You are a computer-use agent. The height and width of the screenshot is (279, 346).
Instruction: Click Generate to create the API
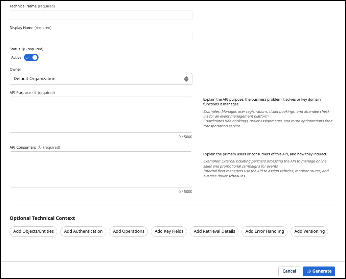click(x=319, y=271)
